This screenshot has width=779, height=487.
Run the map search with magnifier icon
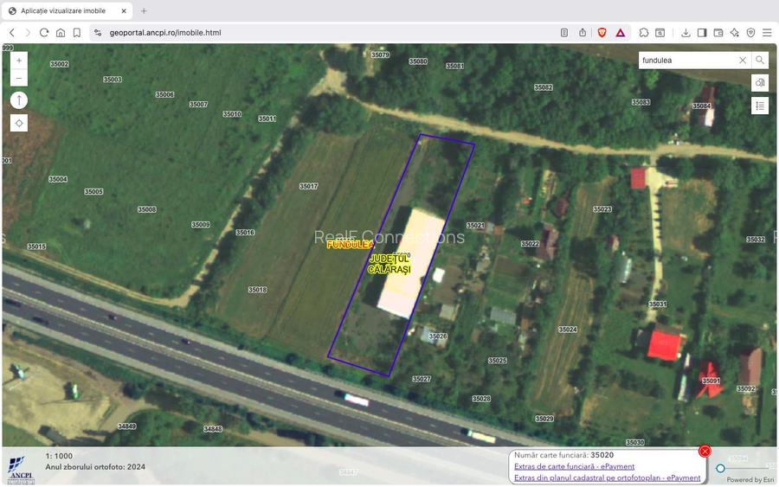(x=759, y=61)
